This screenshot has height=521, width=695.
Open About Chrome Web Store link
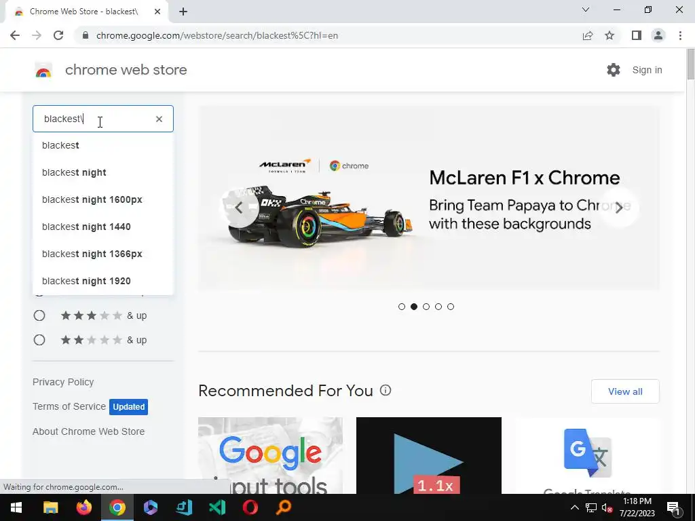89,431
